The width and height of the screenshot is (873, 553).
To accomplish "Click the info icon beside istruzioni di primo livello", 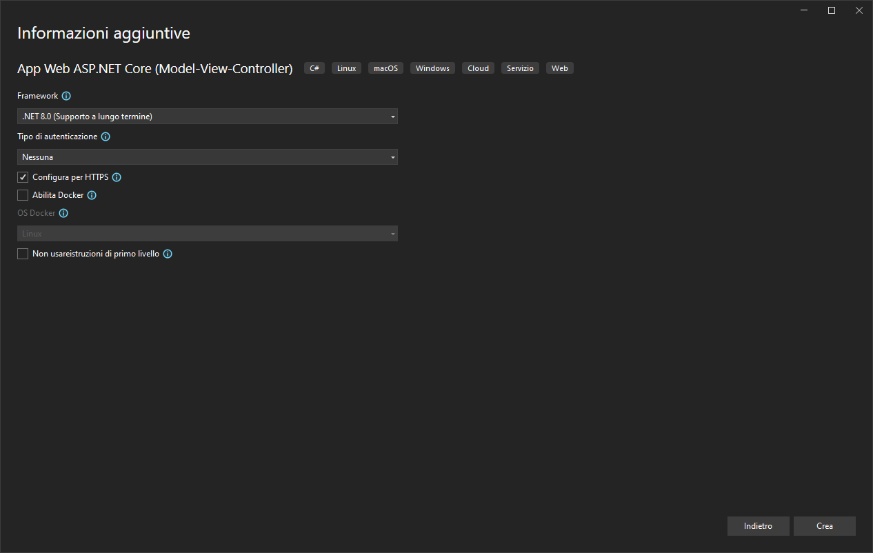I will click(168, 254).
